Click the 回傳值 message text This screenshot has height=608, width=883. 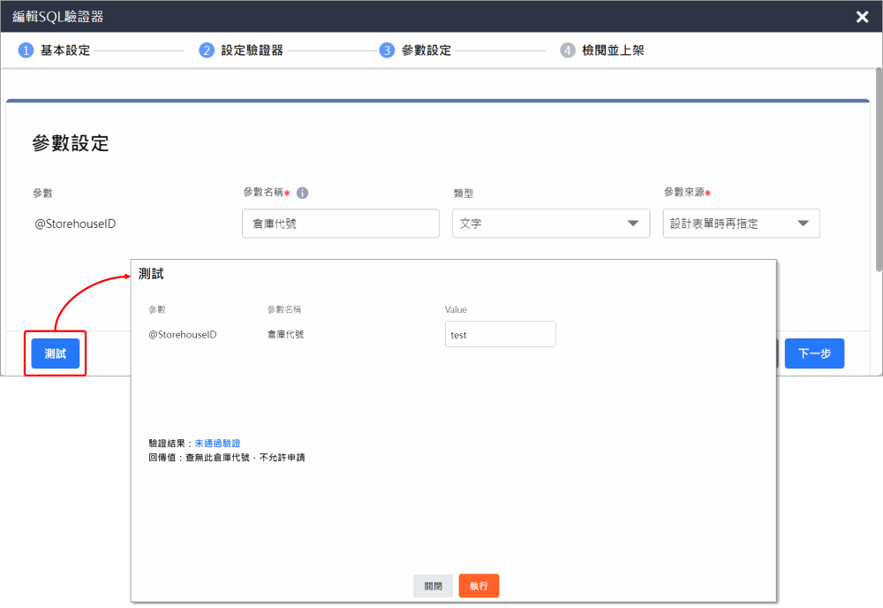coord(227,458)
